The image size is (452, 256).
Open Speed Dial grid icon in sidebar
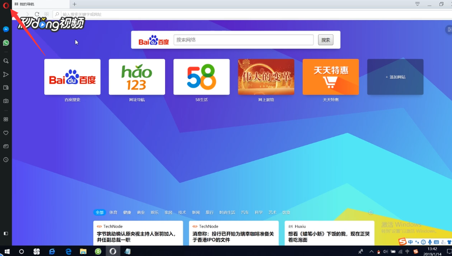[6, 119]
